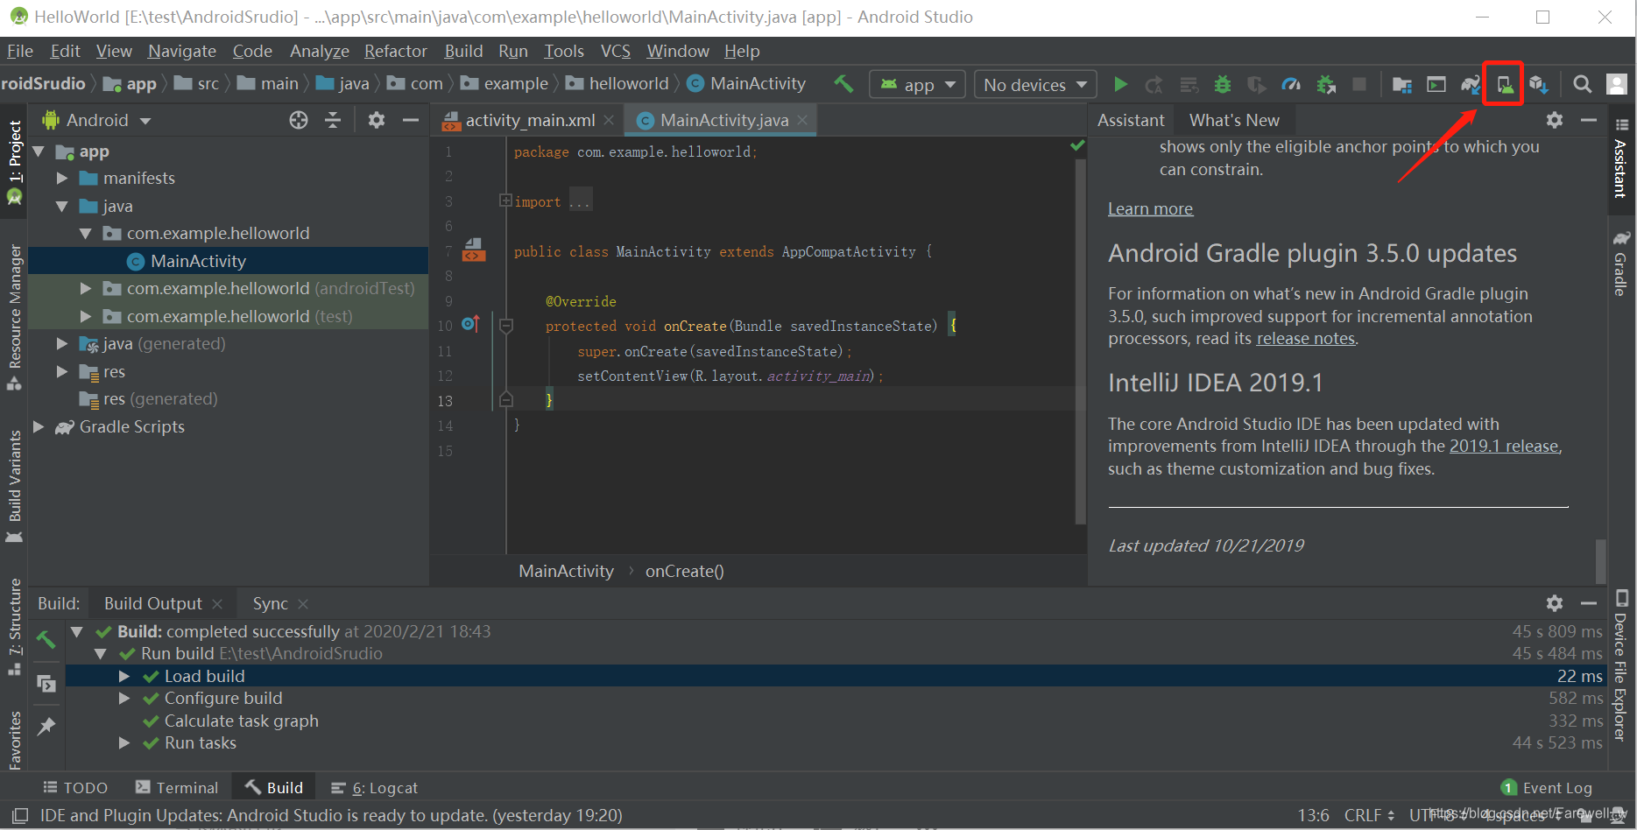Open the Terminal tool window button
This screenshot has height=830, width=1637.
click(177, 787)
